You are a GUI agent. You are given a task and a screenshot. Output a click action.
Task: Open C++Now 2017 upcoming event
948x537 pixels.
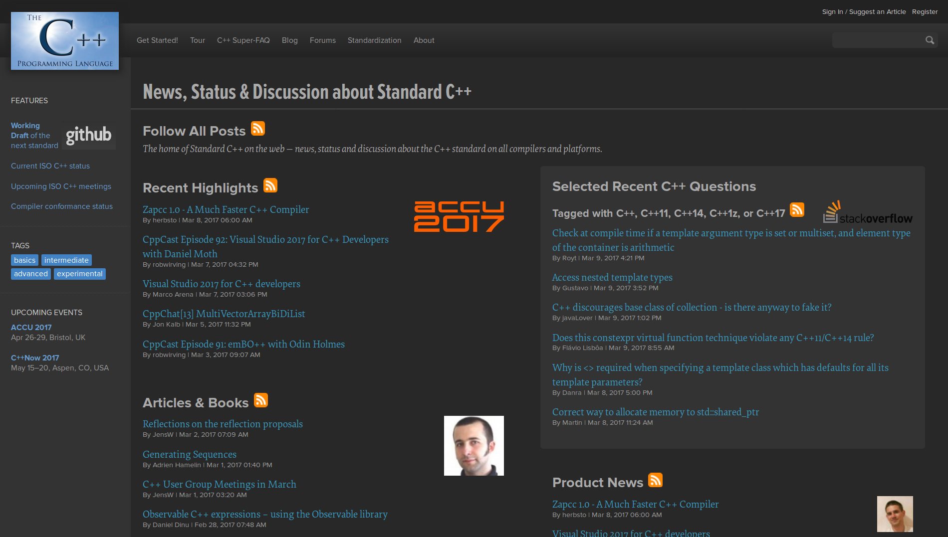click(35, 358)
